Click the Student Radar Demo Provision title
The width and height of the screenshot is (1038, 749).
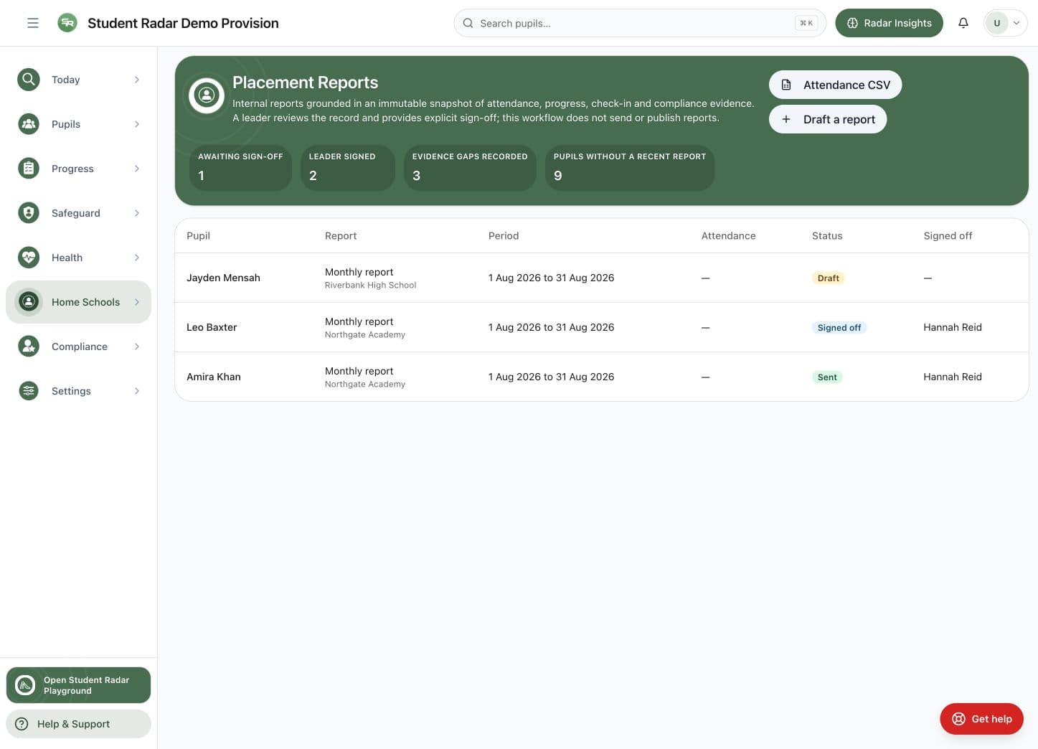tap(183, 23)
